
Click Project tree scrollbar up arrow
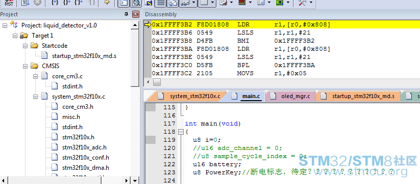click(135, 25)
